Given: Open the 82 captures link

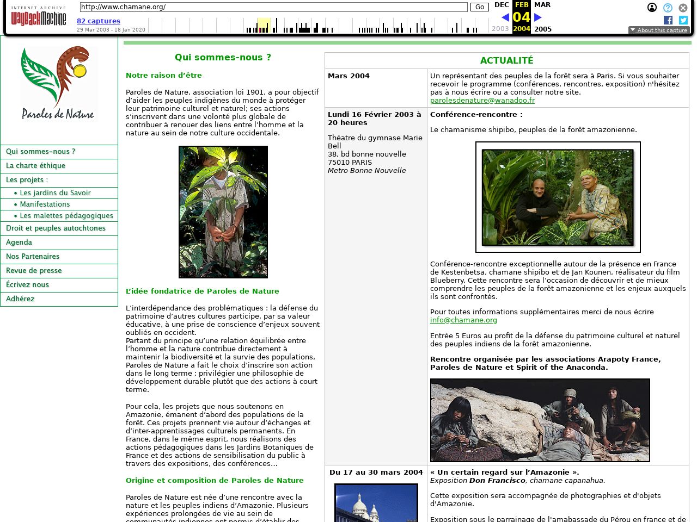Looking at the screenshot, I should tap(99, 21).
